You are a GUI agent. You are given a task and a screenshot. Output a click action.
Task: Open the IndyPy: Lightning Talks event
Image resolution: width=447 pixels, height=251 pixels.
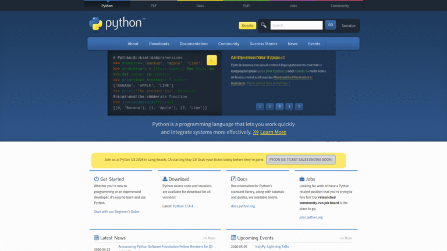click(x=272, y=247)
